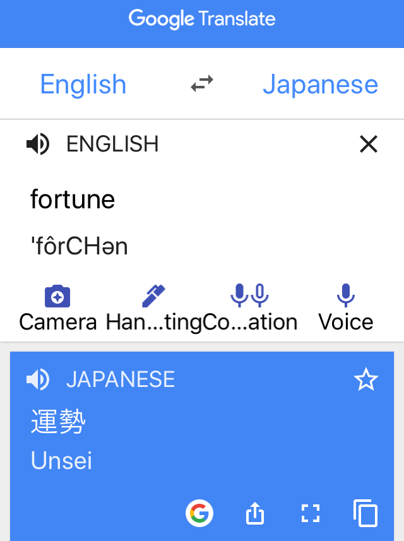404x541 pixels.
Task: Swap English and Japanese languages
Action: pyautogui.click(x=202, y=84)
